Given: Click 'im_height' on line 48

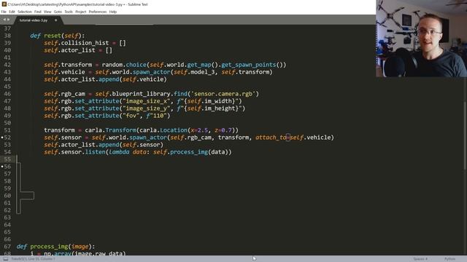Looking at the screenshot, I should tap(220, 108).
